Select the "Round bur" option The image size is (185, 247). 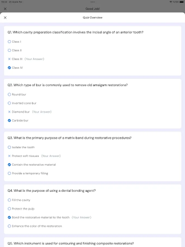tap(9, 94)
